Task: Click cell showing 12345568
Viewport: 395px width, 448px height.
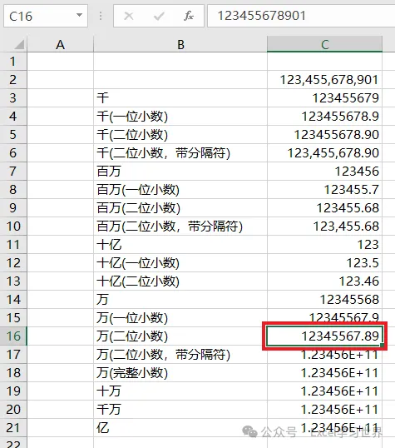Action: pyautogui.click(x=324, y=299)
